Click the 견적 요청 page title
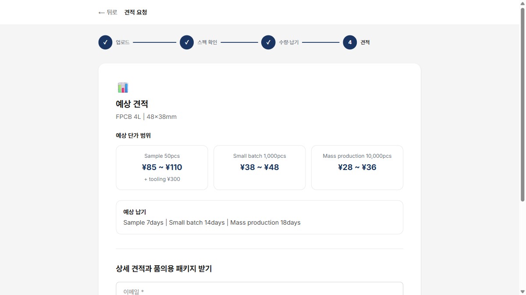 pyautogui.click(x=136, y=12)
